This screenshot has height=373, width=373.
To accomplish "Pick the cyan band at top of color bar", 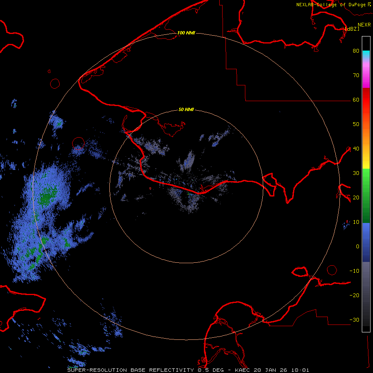I will click(x=366, y=55).
